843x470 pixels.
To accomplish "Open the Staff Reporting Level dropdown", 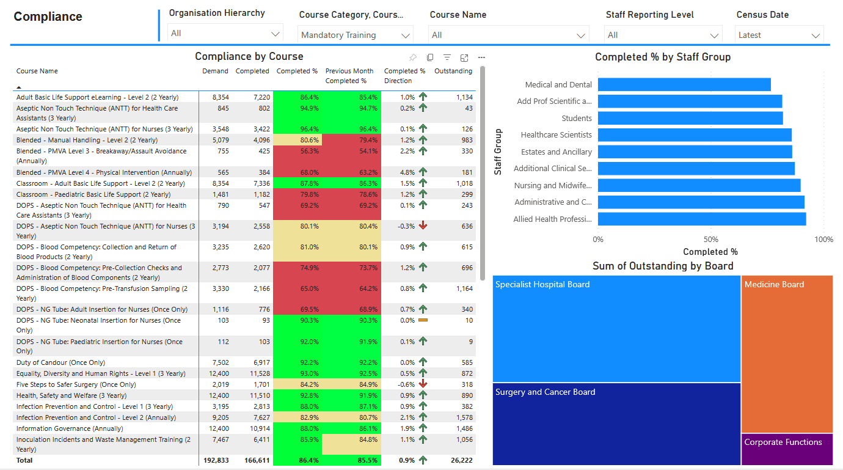I will click(x=663, y=35).
